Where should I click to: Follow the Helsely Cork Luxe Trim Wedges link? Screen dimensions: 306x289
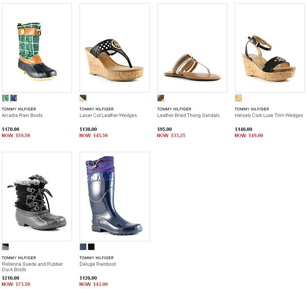pyautogui.click(x=269, y=115)
